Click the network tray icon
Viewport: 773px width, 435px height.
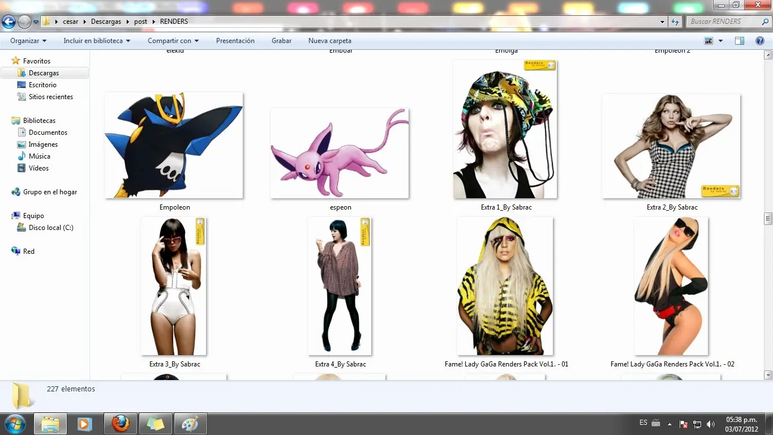click(697, 424)
